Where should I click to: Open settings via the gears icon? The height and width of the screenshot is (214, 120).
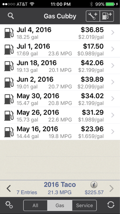(9, 205)
